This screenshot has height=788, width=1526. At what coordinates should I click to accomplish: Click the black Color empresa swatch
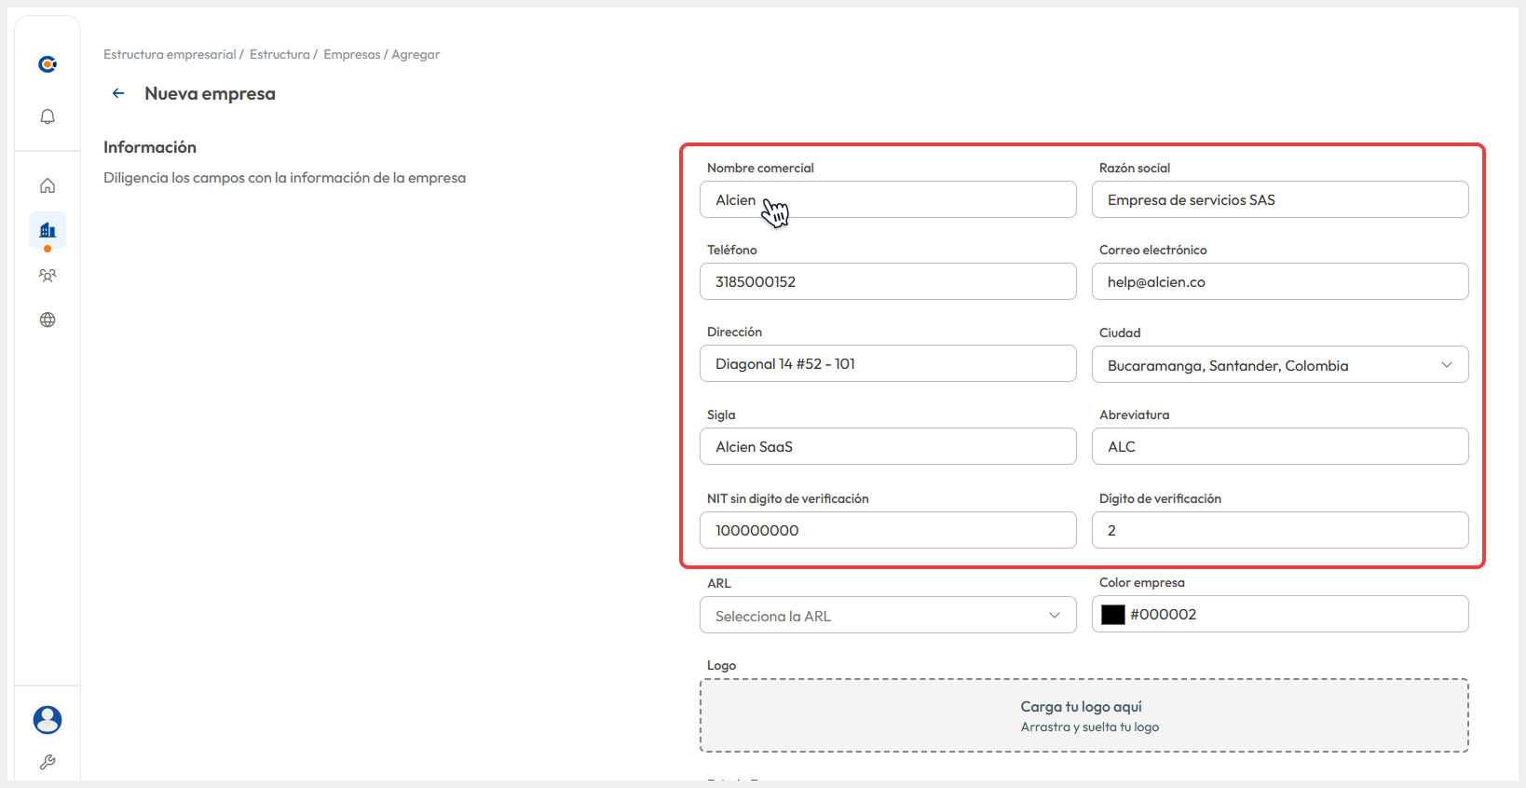tap(1113, 615)
